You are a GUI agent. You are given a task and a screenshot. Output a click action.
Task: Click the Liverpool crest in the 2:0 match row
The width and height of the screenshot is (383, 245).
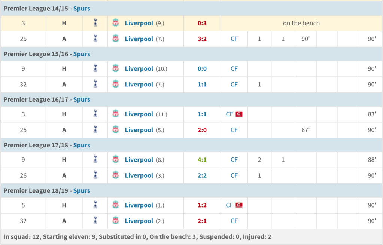(x=116, y=129)
